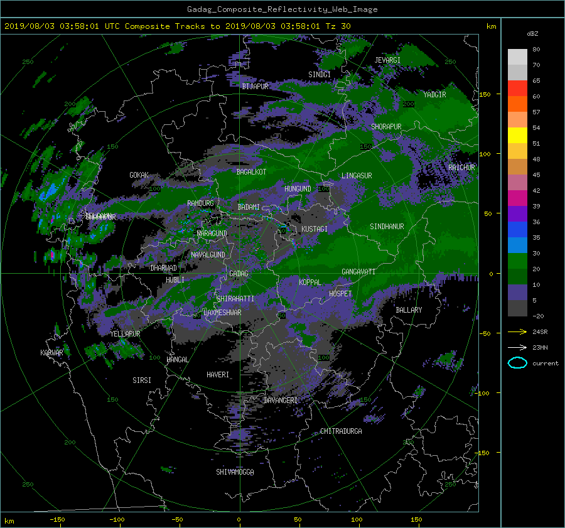Click the 23MN white arrow legend icon
This screenshot has width=565, height=528.
517,347
